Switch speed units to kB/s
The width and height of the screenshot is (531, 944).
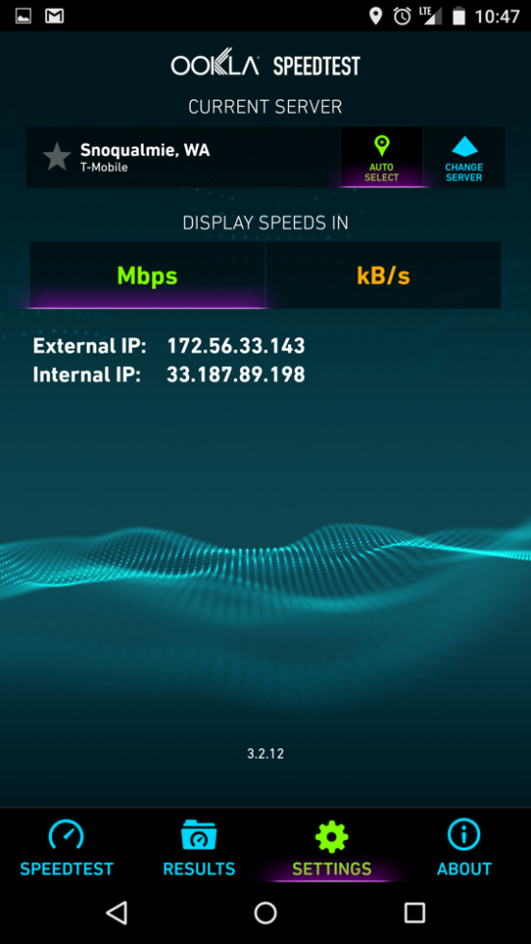384,275
